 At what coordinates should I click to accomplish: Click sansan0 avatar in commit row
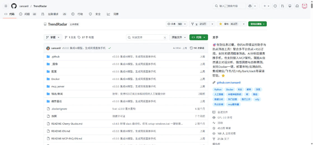click(48, 48)
